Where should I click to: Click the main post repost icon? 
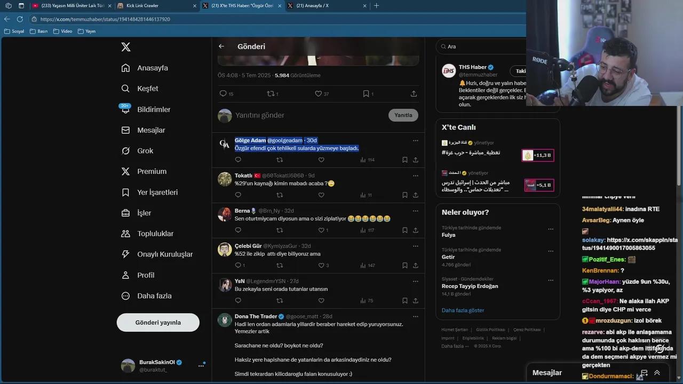click(271, 93)
